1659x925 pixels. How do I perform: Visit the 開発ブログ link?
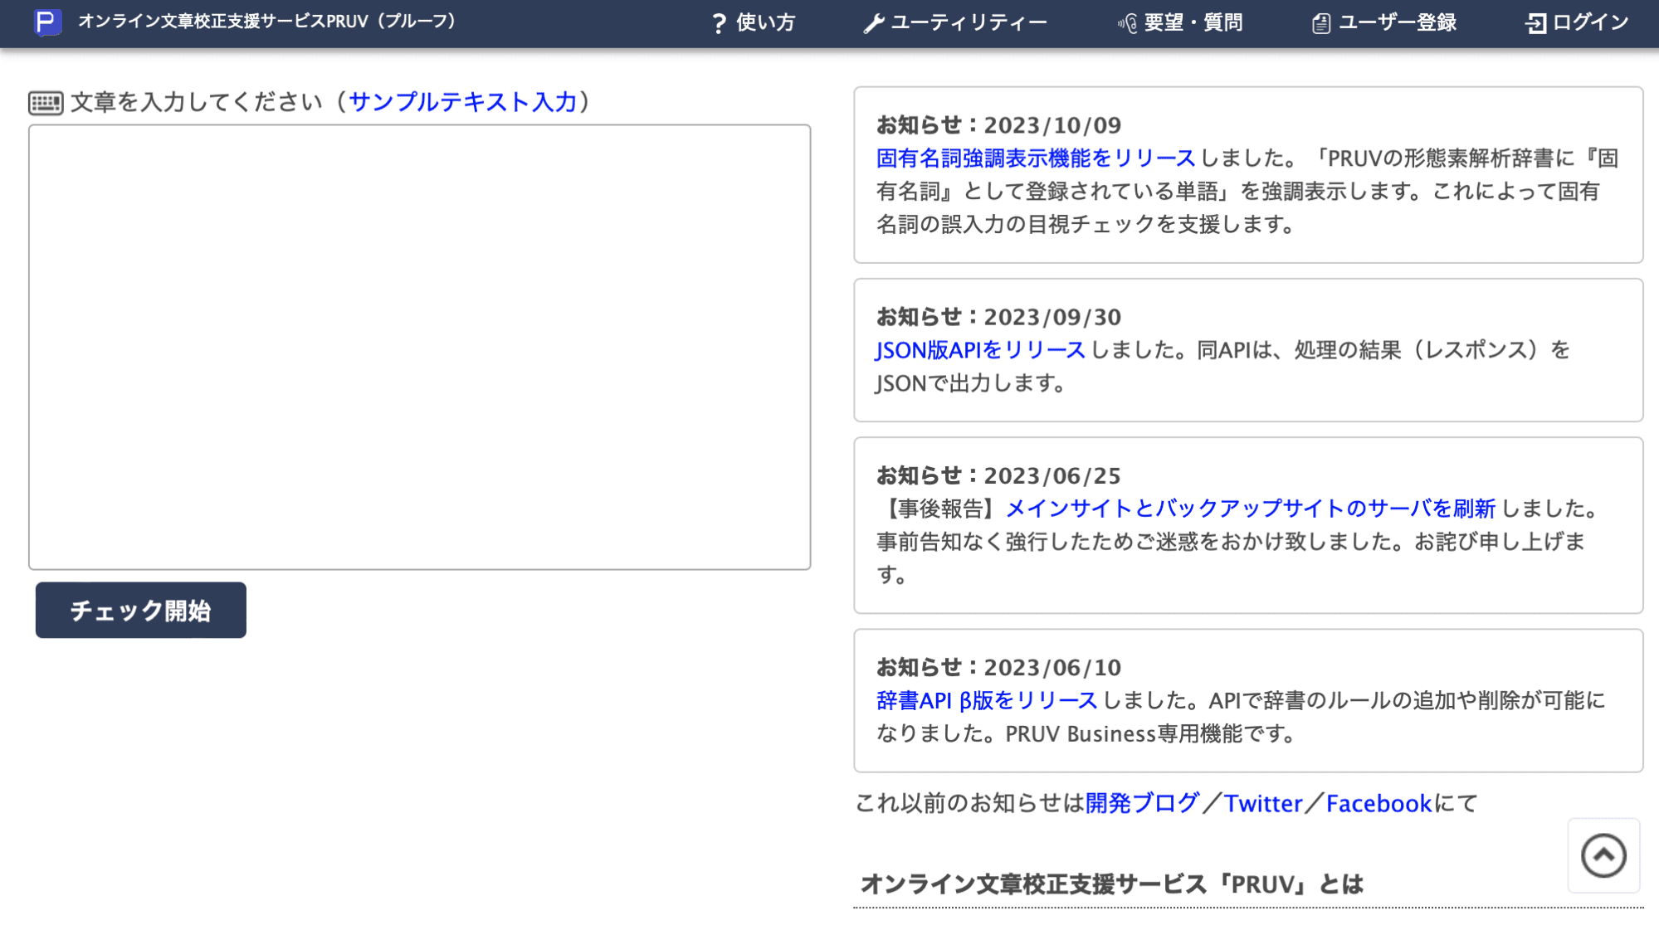click(x=1142, y=803)
